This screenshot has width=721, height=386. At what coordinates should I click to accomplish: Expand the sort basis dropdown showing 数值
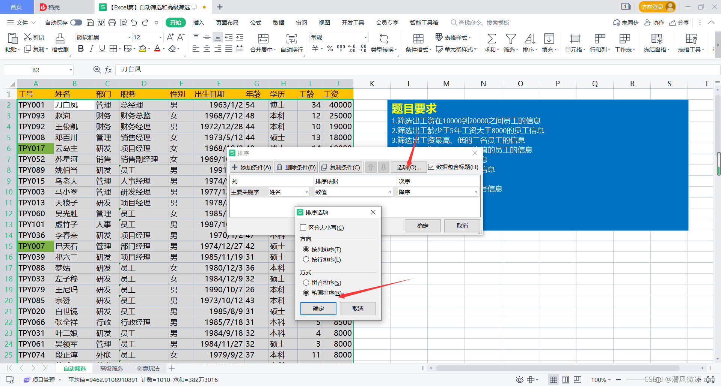353,192
